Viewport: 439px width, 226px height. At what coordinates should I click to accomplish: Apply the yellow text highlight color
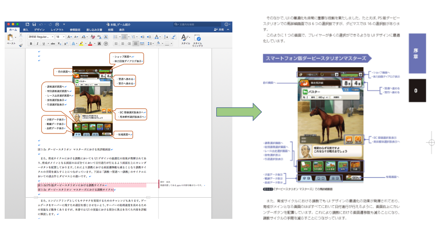[x=81, y=44]
